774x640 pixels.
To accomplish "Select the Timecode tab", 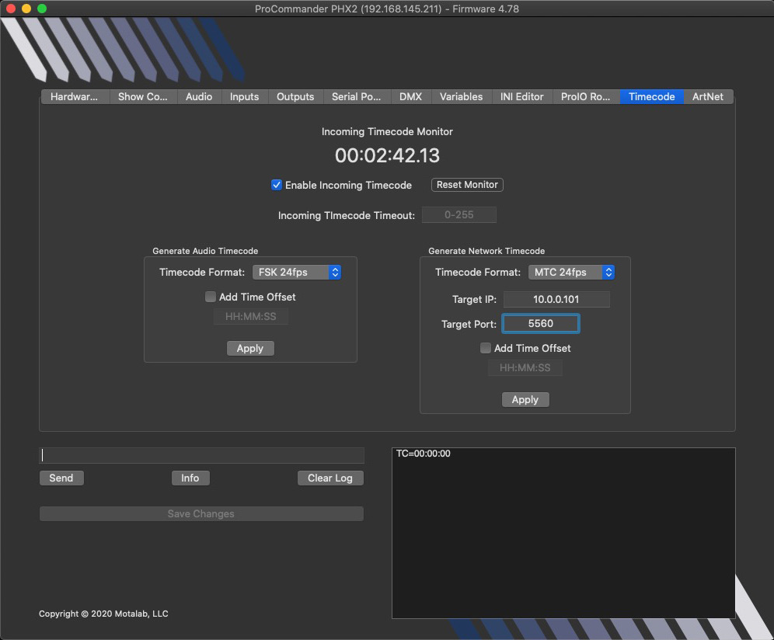I will click(651, 97).
